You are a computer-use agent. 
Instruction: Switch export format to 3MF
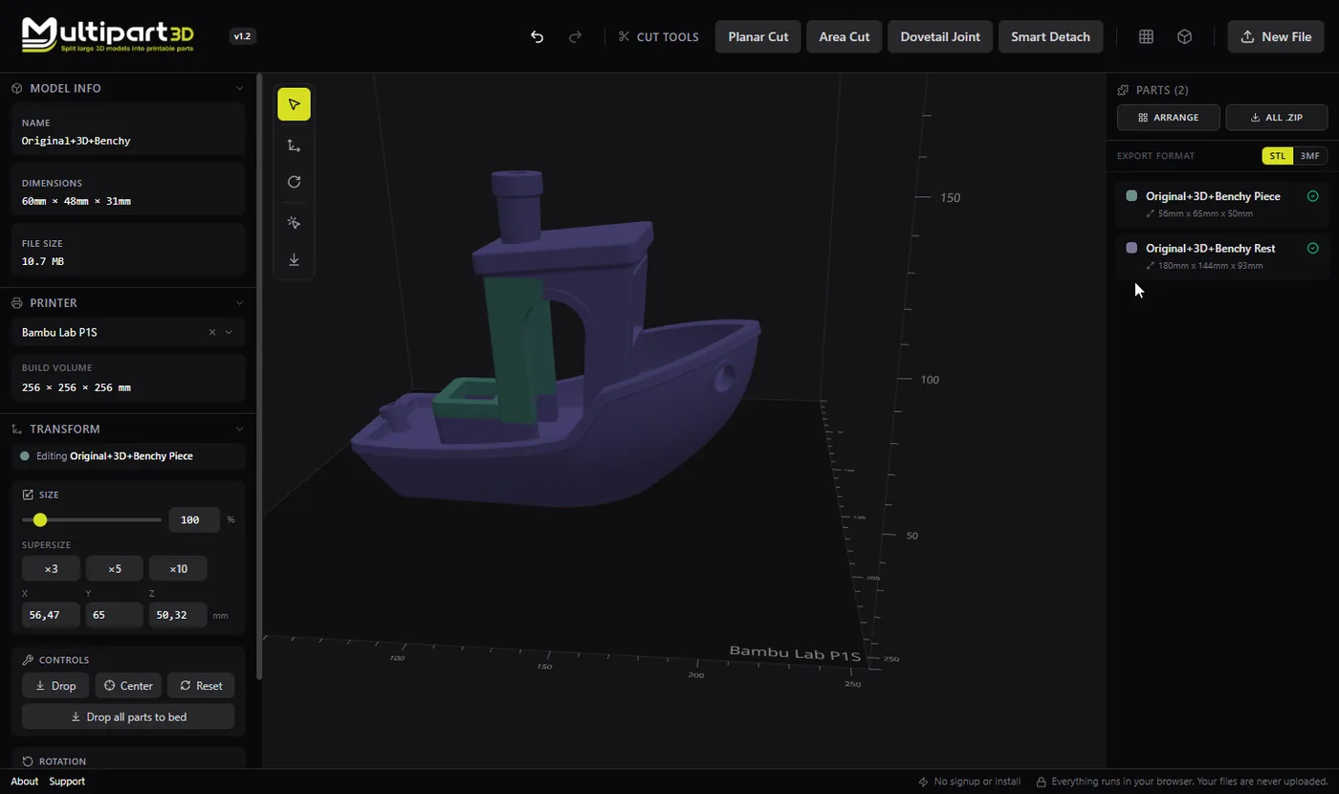click(1310, 156)
